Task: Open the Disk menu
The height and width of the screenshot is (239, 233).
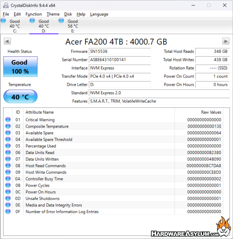Action: (68, 14)
